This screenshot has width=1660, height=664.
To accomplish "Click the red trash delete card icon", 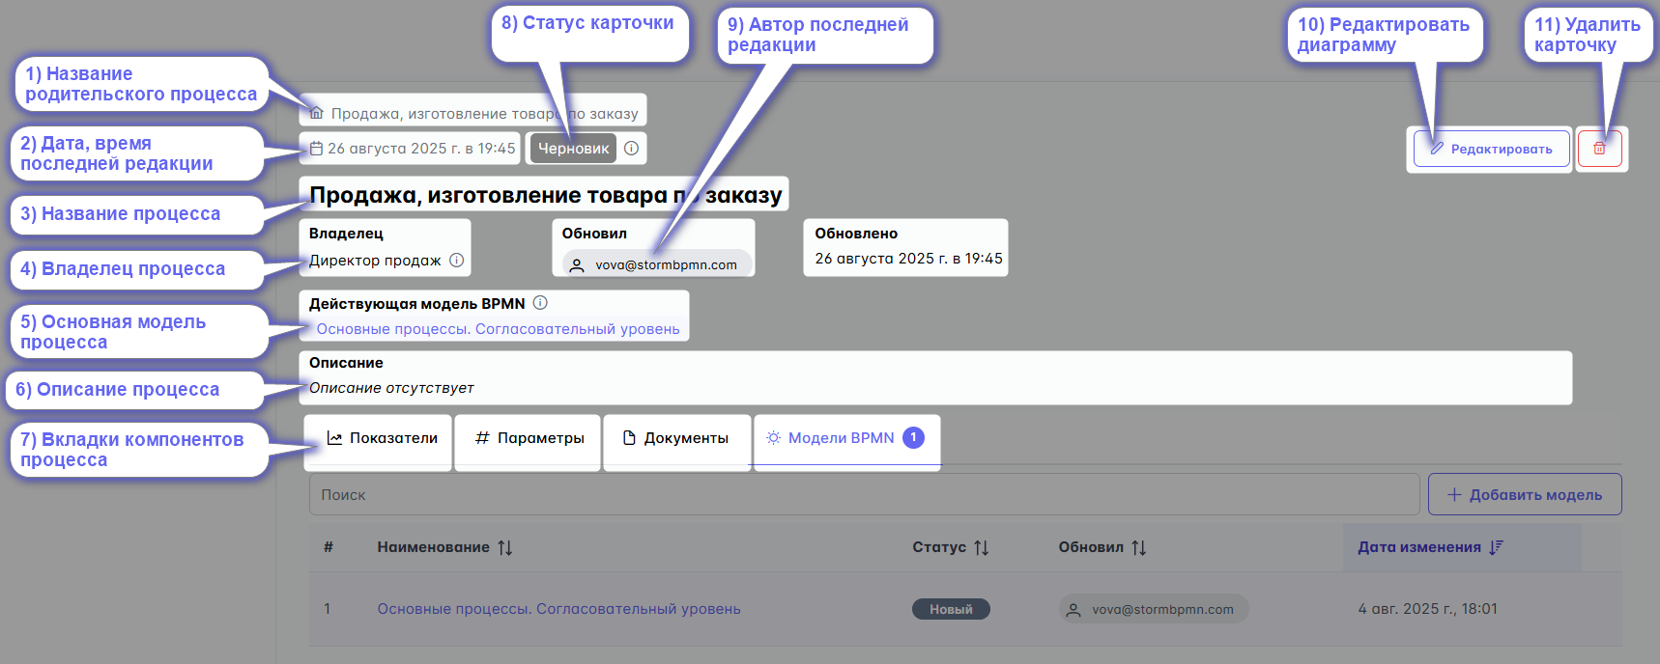I will point(1599,149).
